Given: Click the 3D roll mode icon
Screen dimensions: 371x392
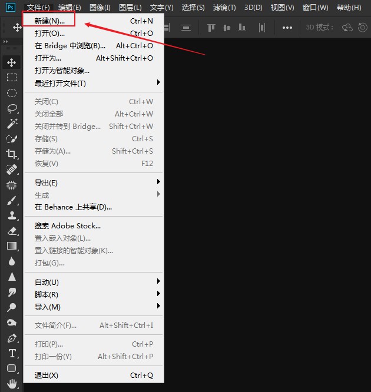Looking at the screenshot, I should point(363,28).
